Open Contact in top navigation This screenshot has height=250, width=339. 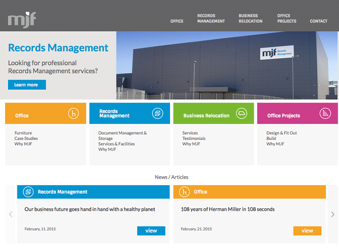319,21
